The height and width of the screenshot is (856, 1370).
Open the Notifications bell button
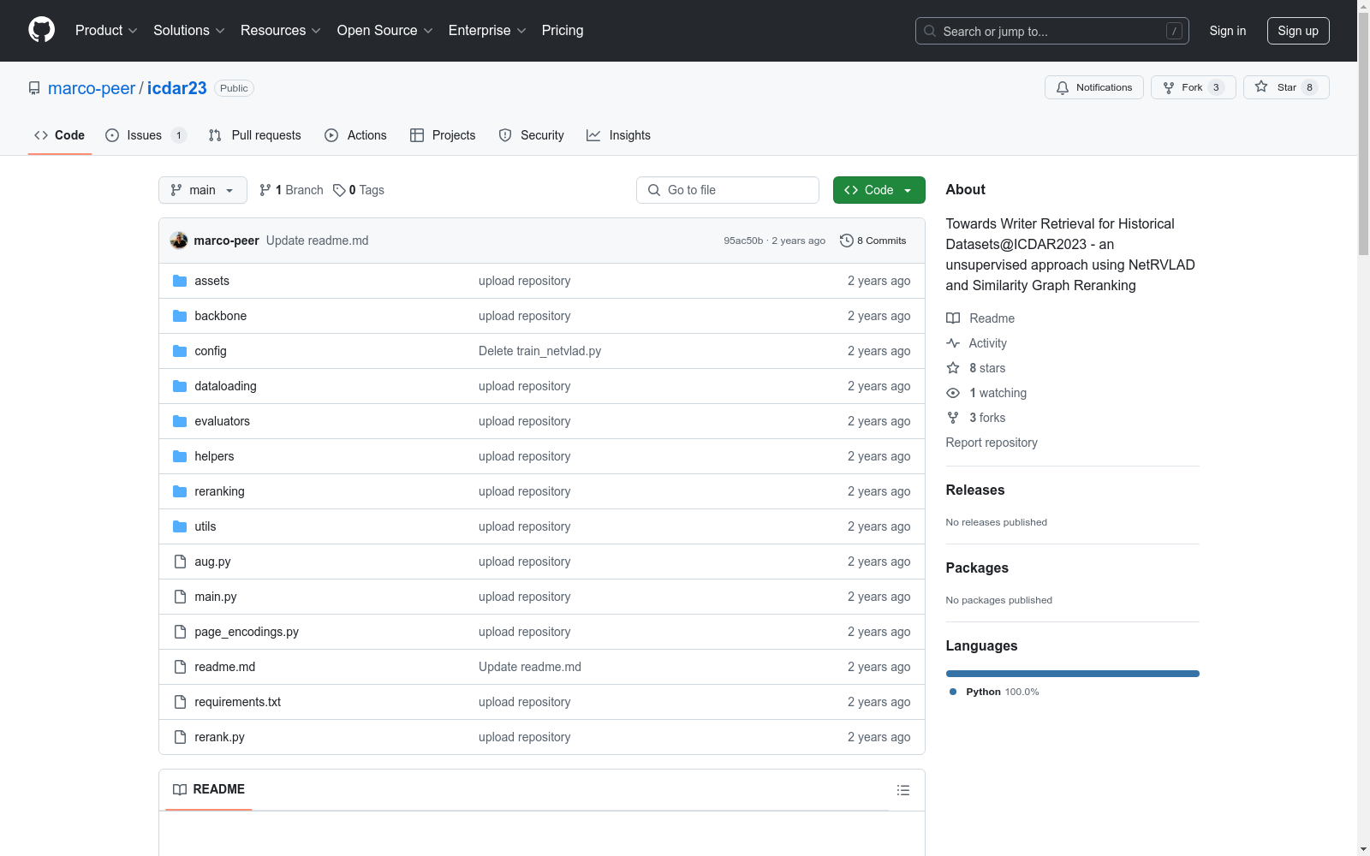(1094, 87)
